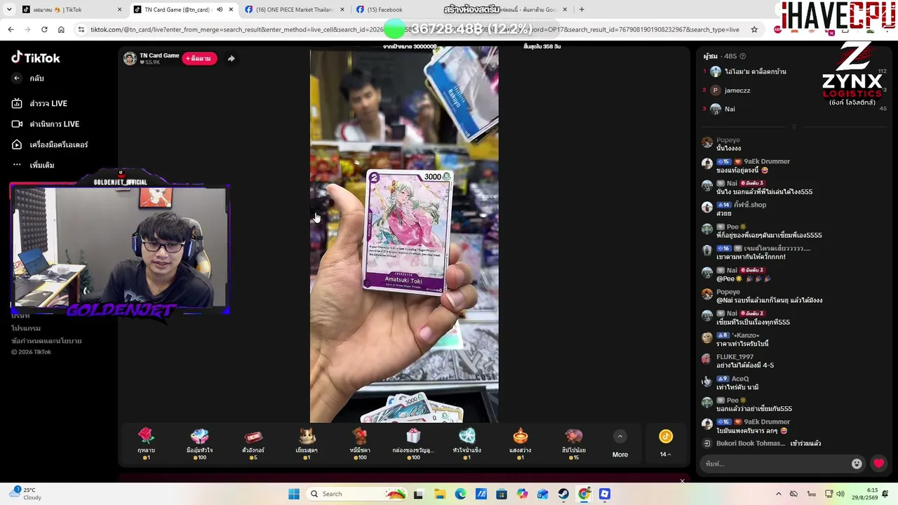Open the weather widget showing 25°C Cloudy

[x=25, y=494]
